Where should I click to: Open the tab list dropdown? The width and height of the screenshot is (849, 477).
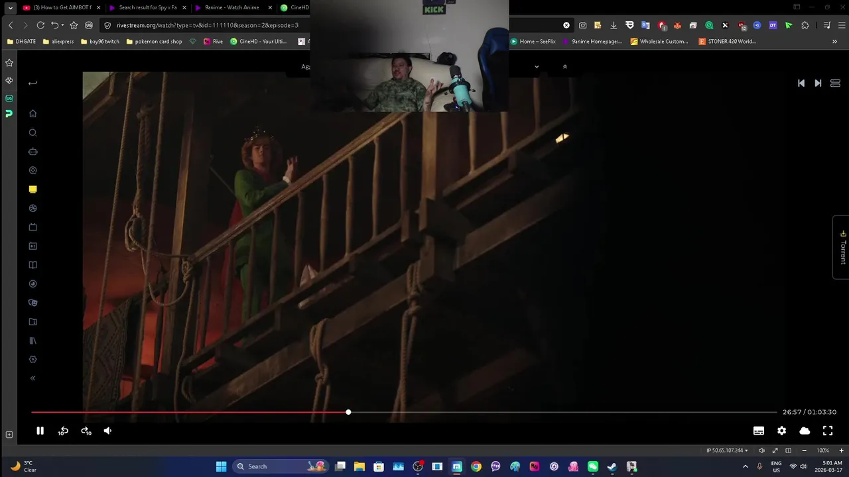pos(10,7)
